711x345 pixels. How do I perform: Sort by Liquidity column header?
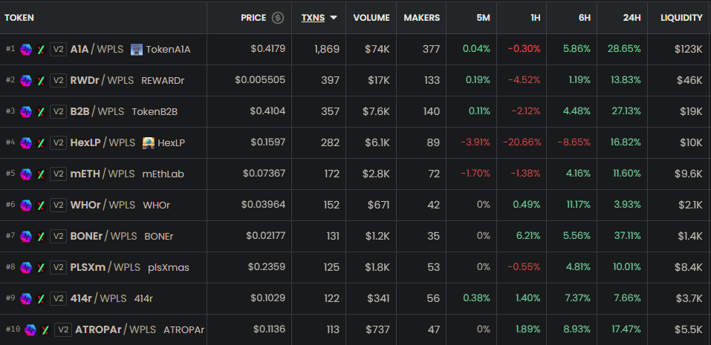pos(681,18)
